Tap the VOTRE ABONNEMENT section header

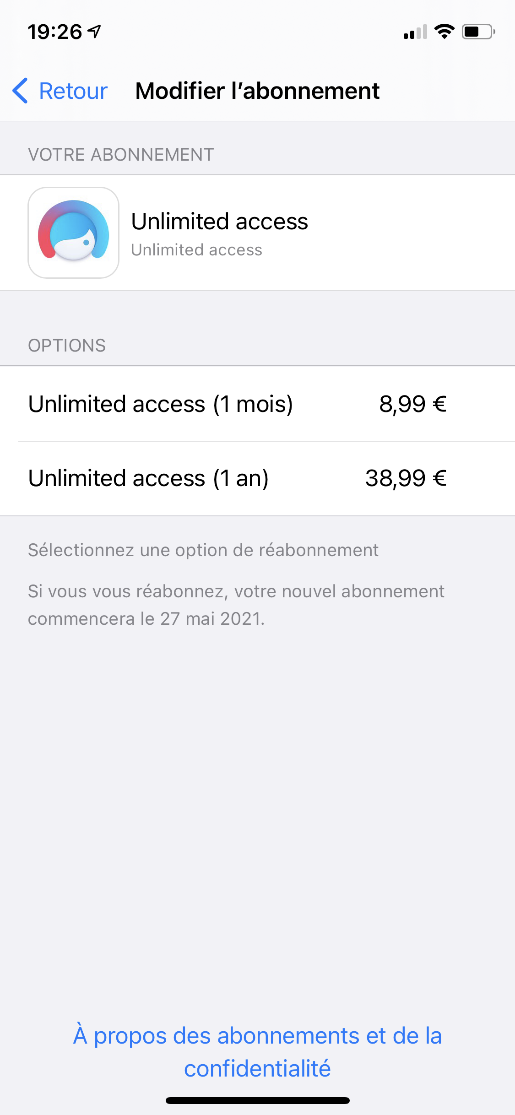121,155
